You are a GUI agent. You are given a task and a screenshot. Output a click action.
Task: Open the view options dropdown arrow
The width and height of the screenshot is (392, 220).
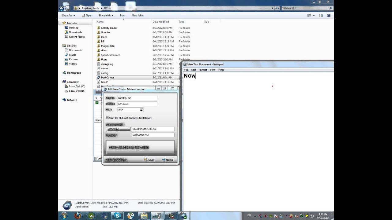tap(314, 15)
